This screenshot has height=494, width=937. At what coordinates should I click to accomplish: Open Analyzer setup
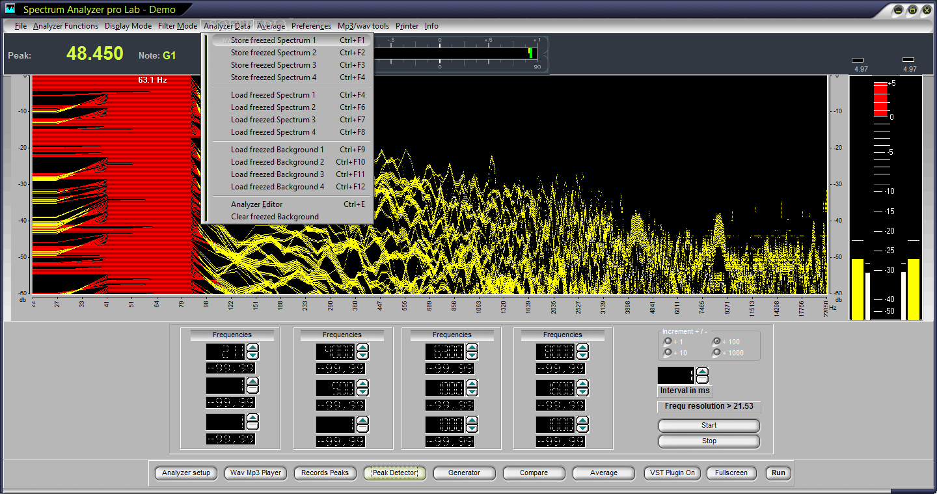click(x=186, y=473)
